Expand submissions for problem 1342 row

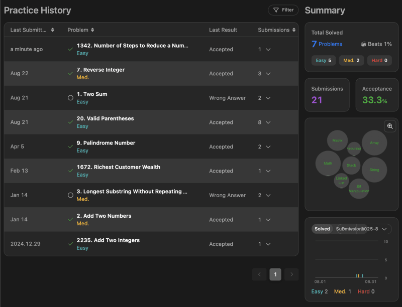268,49
